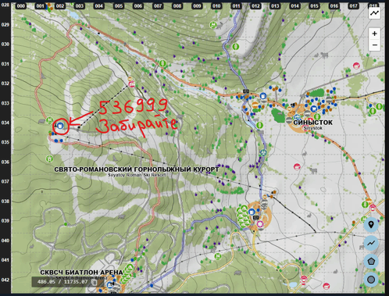The height and width of the screenshot is (296, 389).
Task: Click the green marker beside the wolf icon near column 010
Action: click(x=213, y=25)
